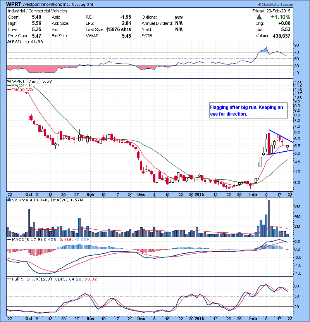The width and height of the screenshot is (310, 322).
Task: Click the header Volume value 438,837
Action: pyautogui.click(x=281, y=36)
